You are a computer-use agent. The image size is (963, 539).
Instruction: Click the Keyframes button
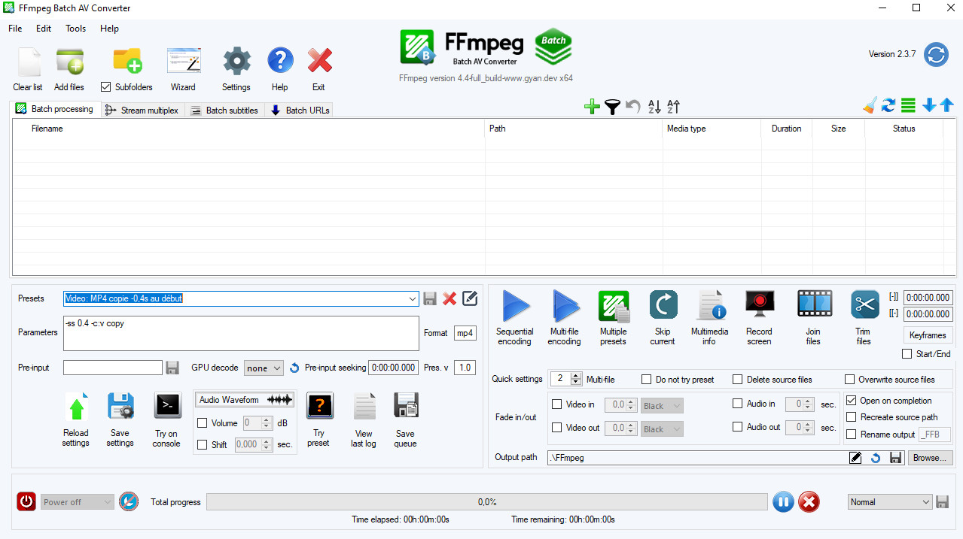928,335
